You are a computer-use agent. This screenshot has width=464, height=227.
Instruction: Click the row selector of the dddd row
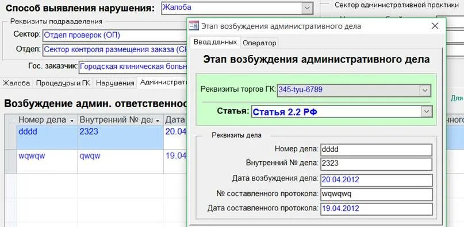(10, 137)
